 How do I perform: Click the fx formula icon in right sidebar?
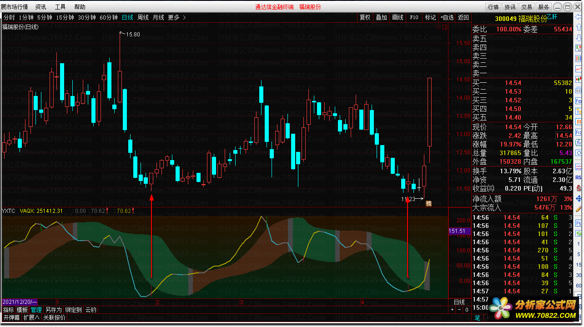579,142
